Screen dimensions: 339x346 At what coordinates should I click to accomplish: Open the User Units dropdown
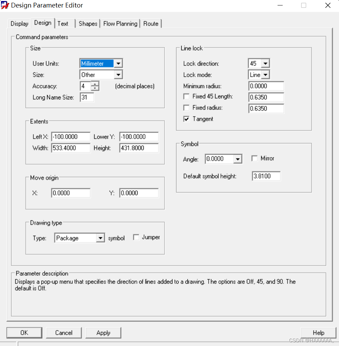coord(118,63)
